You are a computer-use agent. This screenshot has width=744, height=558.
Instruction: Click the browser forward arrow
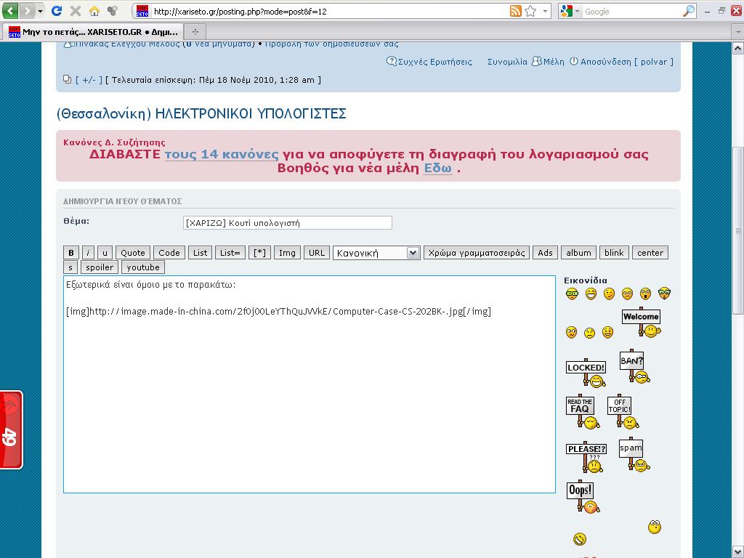tap(28, 10)
